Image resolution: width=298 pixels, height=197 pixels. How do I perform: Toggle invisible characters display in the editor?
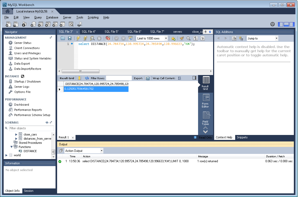tap(196, 38)
